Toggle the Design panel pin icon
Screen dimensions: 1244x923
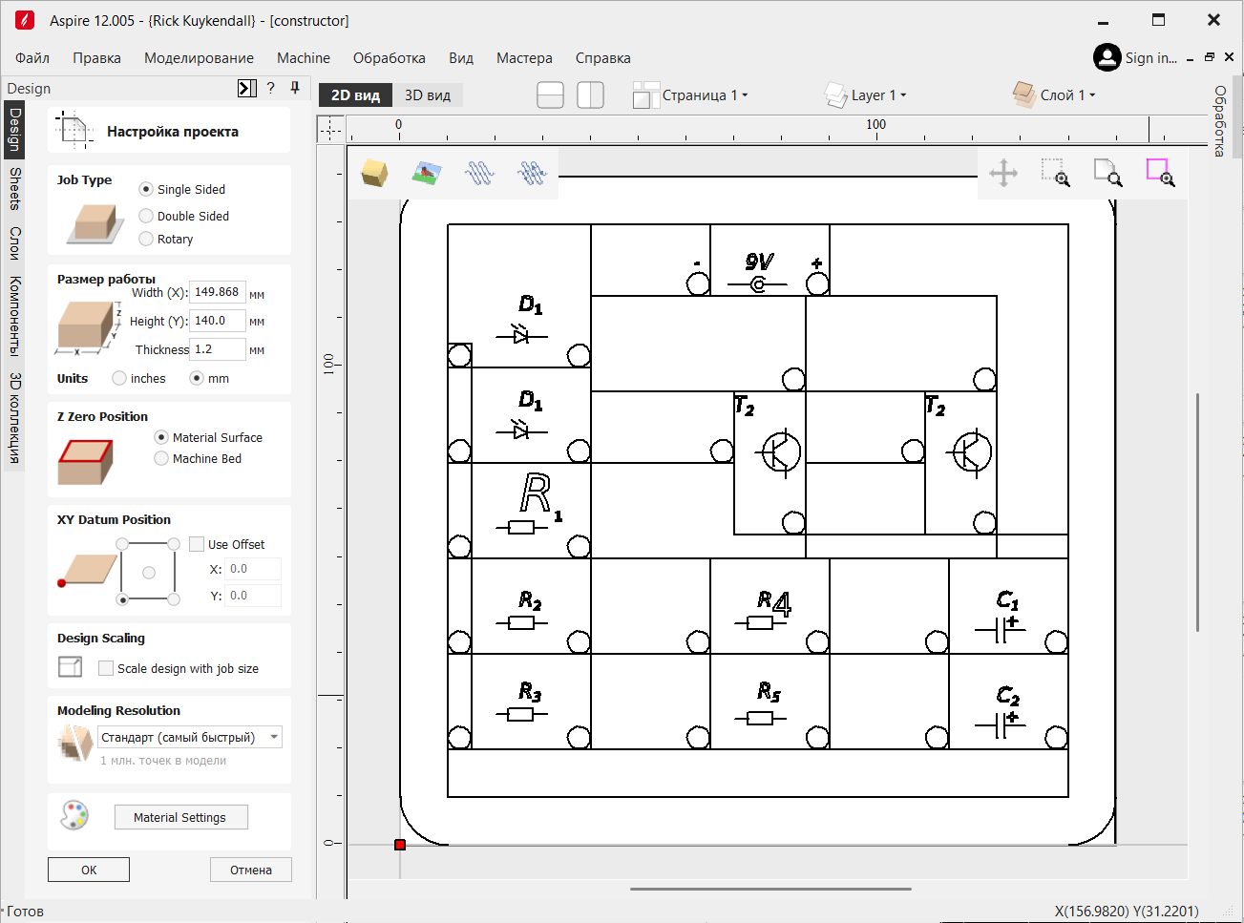pos(295,88)
